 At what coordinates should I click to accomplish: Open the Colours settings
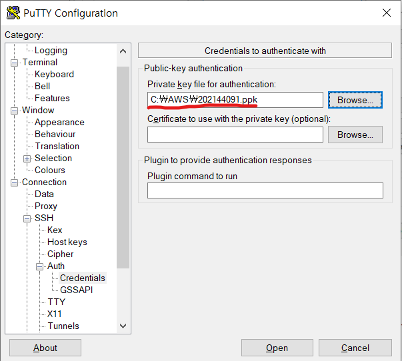(x=50, y=170)
